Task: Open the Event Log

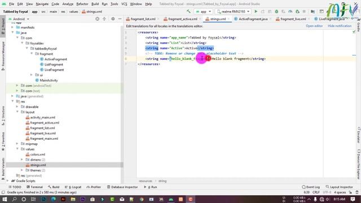Action: [x=311, y=187]
